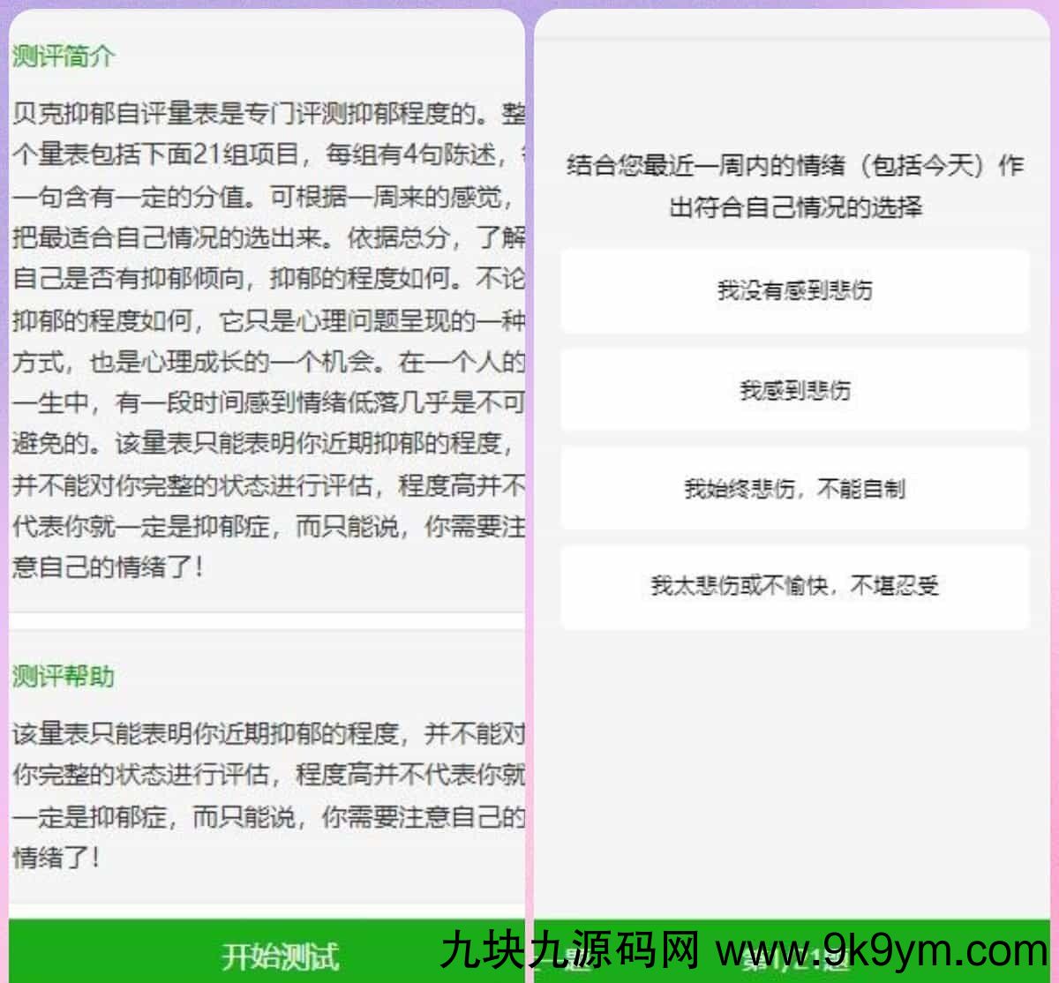Viewport: 1059px width, 983px height.
Task: Click the 测评帮助 section heading
Action: pyautogui.click(x=64, y=677)
